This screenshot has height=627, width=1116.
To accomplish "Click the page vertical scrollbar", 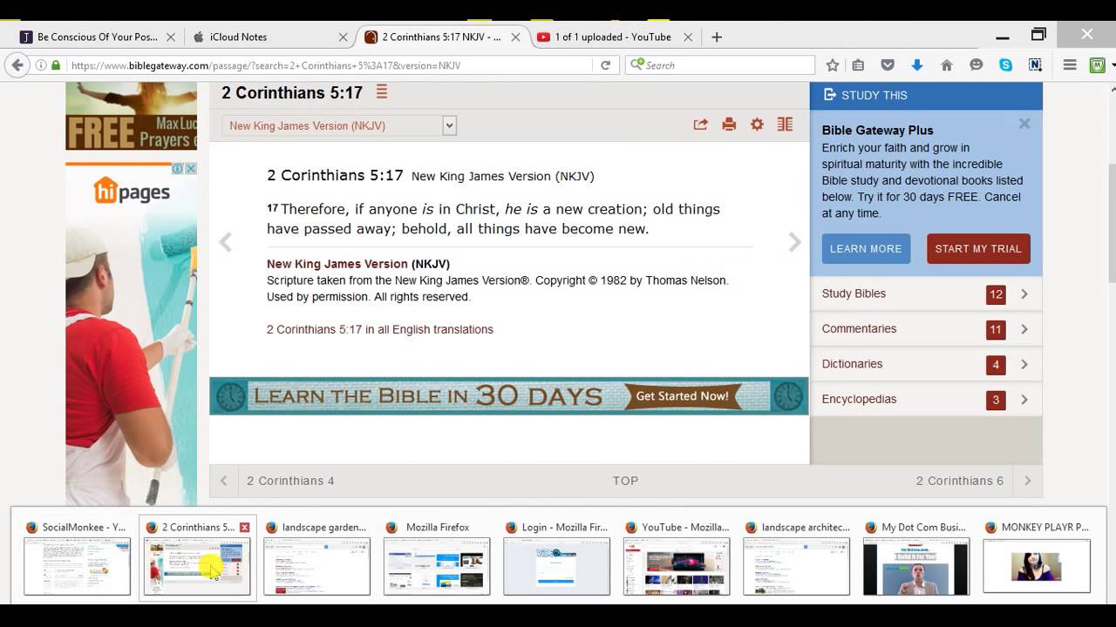I will [1111, 225].
